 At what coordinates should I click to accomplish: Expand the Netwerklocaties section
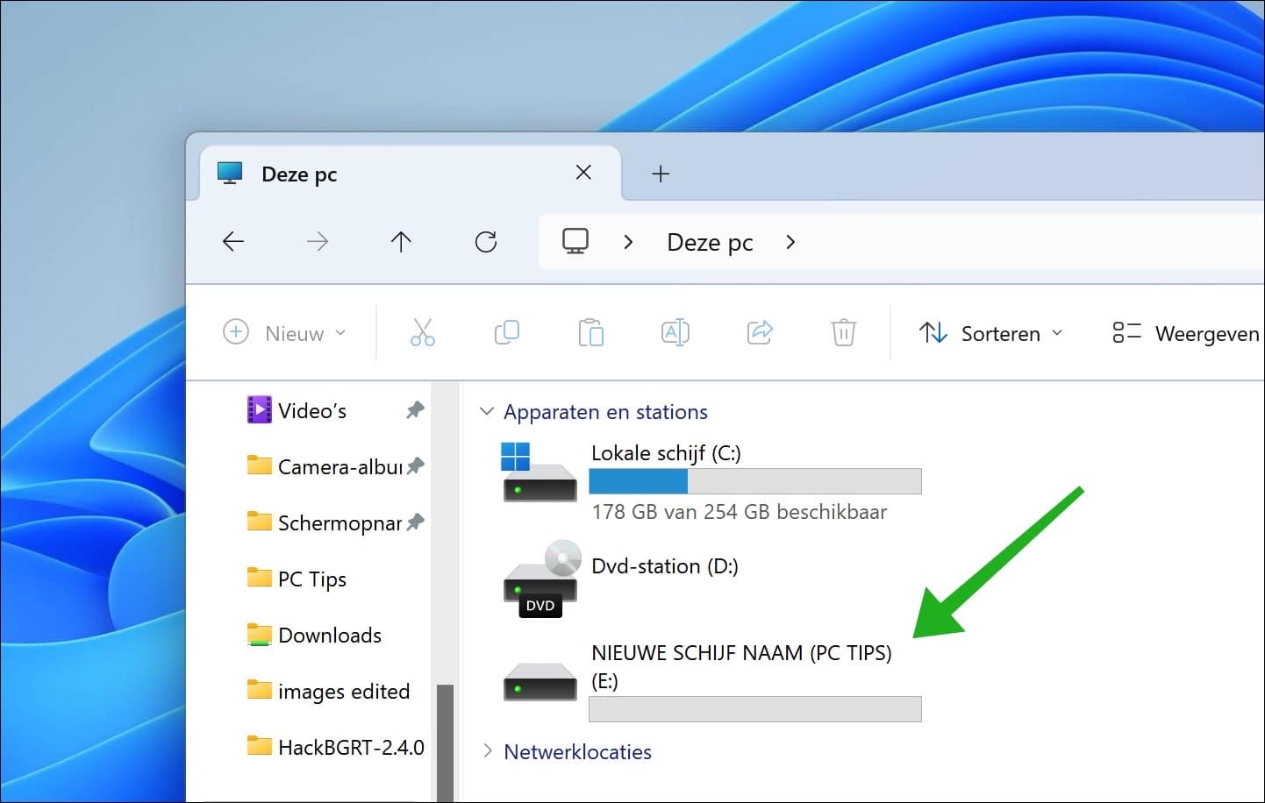pos(488,751)
